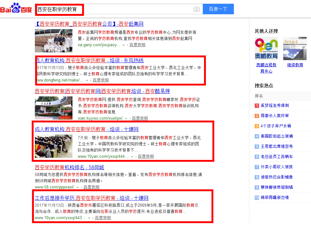Viewport: 311px width, 225px height.
Task: Expand dropdown arrow next to xa.ganji.com URL
Action: (123, 45)
